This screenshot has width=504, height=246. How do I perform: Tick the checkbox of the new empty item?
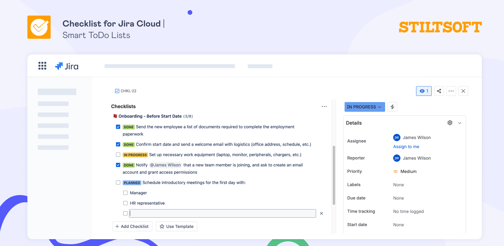pyautogui.click(x=125, y=213)
